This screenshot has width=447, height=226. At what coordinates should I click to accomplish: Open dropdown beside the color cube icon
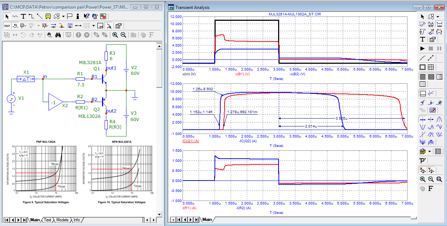430,152
